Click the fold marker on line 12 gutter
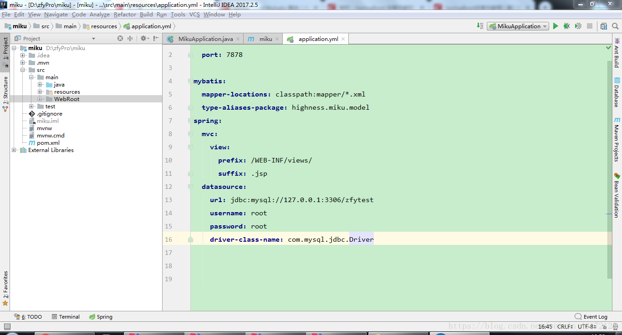 point(190,187)
